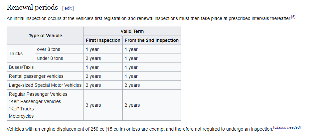
Task: Click the citation needed superscript link
Action: (287, 128)
